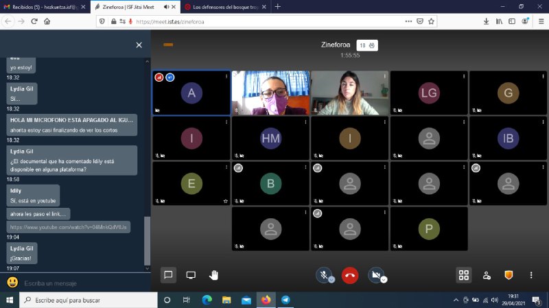Open security options shield
Screen dimensions: 549x308
click(x=509, y=275)
